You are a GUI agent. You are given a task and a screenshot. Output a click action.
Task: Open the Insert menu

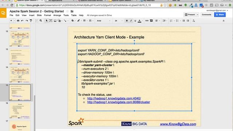(x=32, y=15)
